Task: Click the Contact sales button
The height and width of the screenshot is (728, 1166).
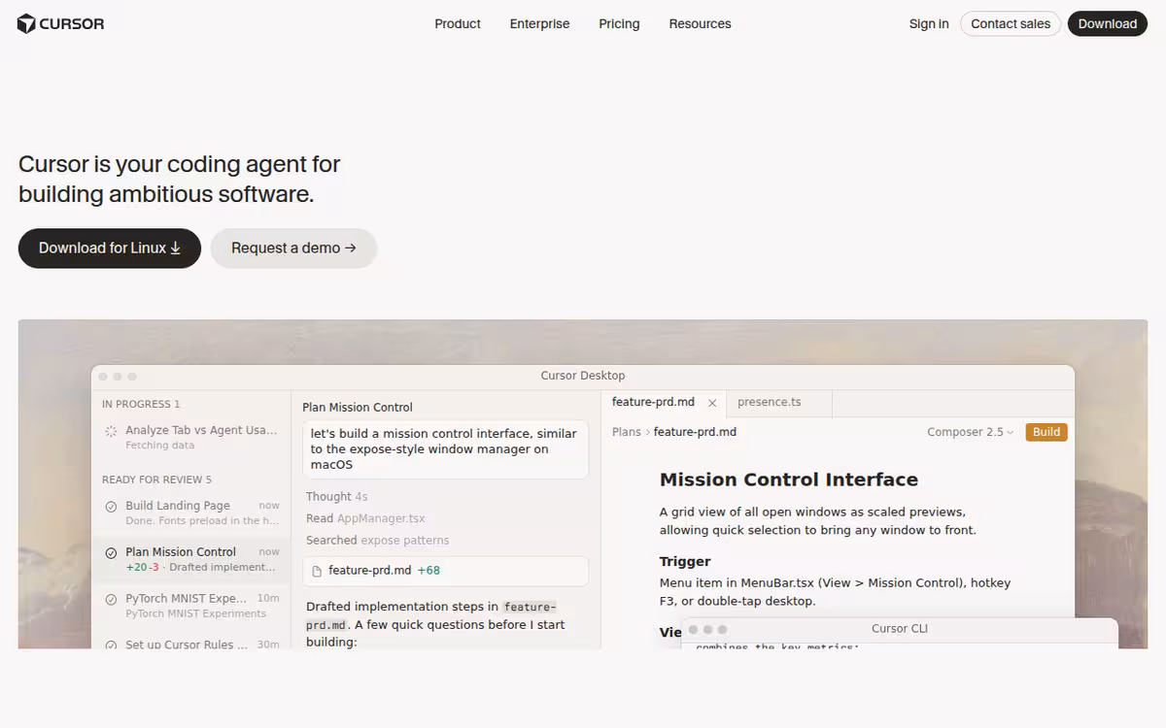Action: tap(1011, 23)
